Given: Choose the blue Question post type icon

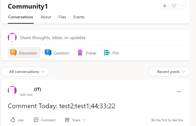Looking at the screenshot, I should [48, 53].
